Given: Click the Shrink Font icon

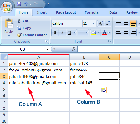Looking at the screenshot, I should click(x=108, y=23).
